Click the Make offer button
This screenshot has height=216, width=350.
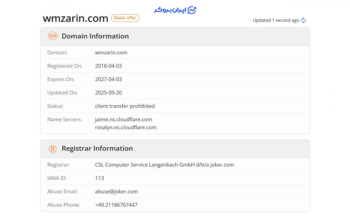coord(125,18)
